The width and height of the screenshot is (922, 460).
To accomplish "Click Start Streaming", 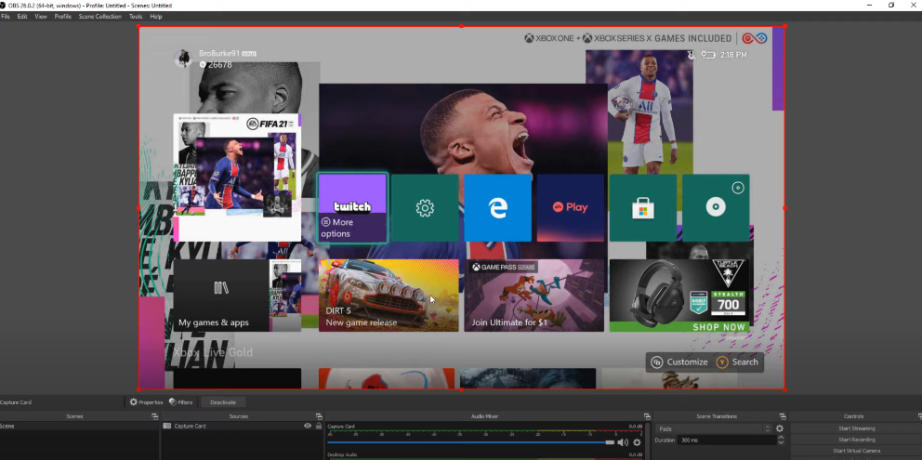I will pyautogui.click(x=856, y=428).
